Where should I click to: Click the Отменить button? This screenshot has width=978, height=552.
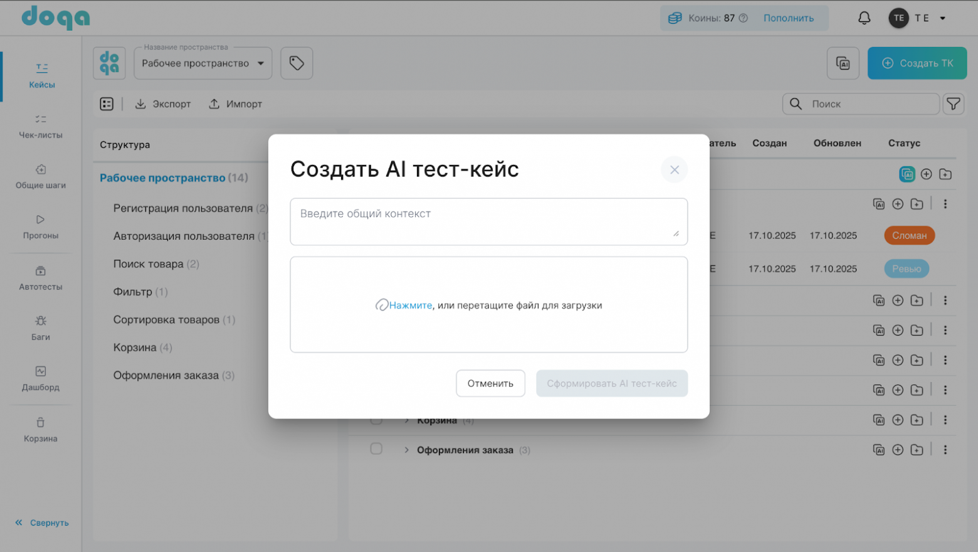pos(490,383)
